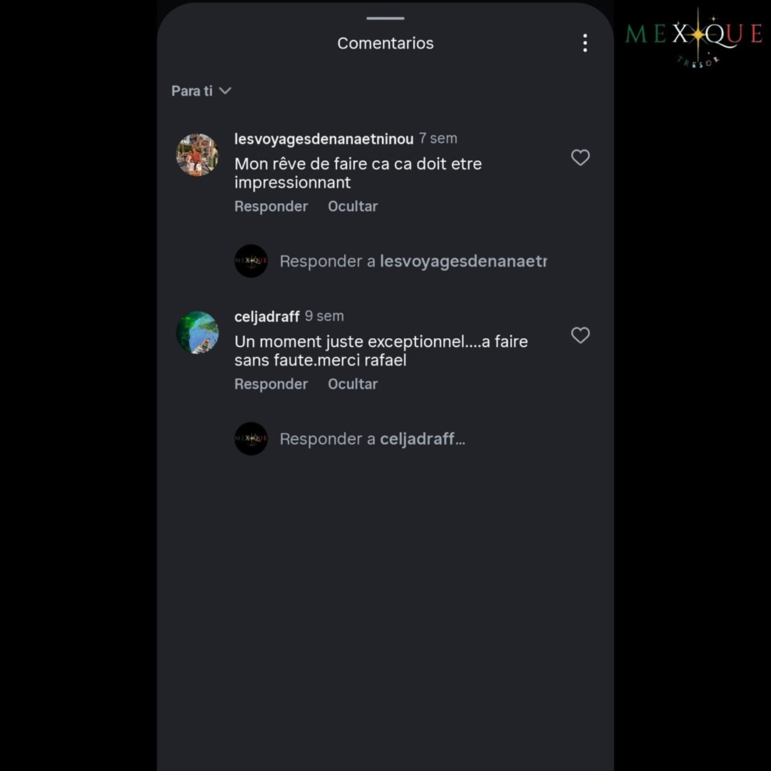Image resolution: width=771 pixels, height=771 pixels.
Task: Like the comment from lesvoyagesdenanaetninou
Action: [580, 157]
